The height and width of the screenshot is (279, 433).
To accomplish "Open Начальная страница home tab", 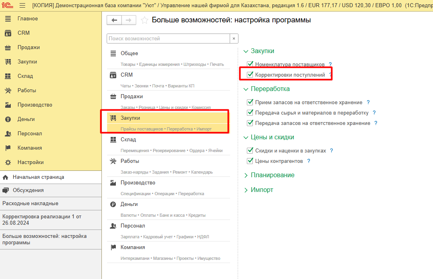I will tap(38, 177).
